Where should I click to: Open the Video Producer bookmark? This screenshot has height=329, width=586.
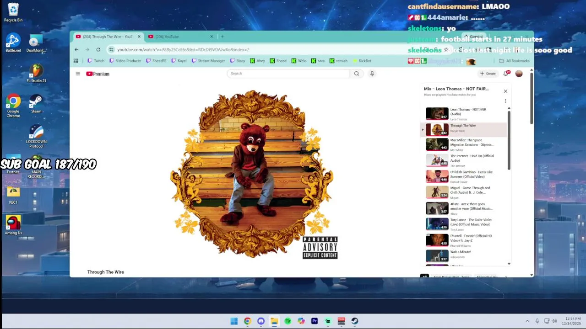click(x=125, y=61)
